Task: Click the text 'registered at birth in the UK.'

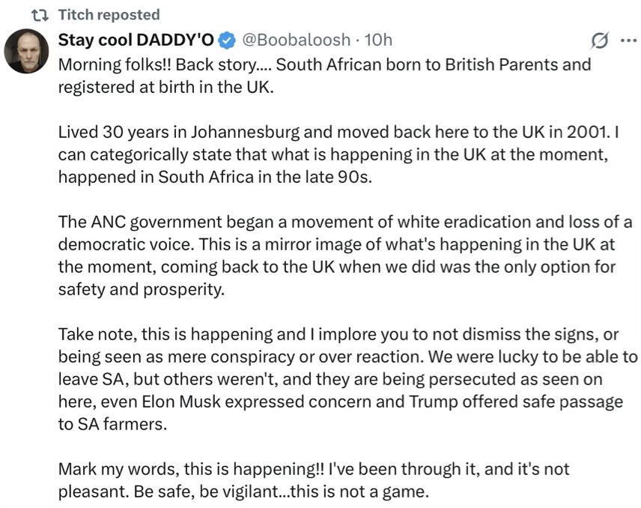Action: (x=166, y=87)
